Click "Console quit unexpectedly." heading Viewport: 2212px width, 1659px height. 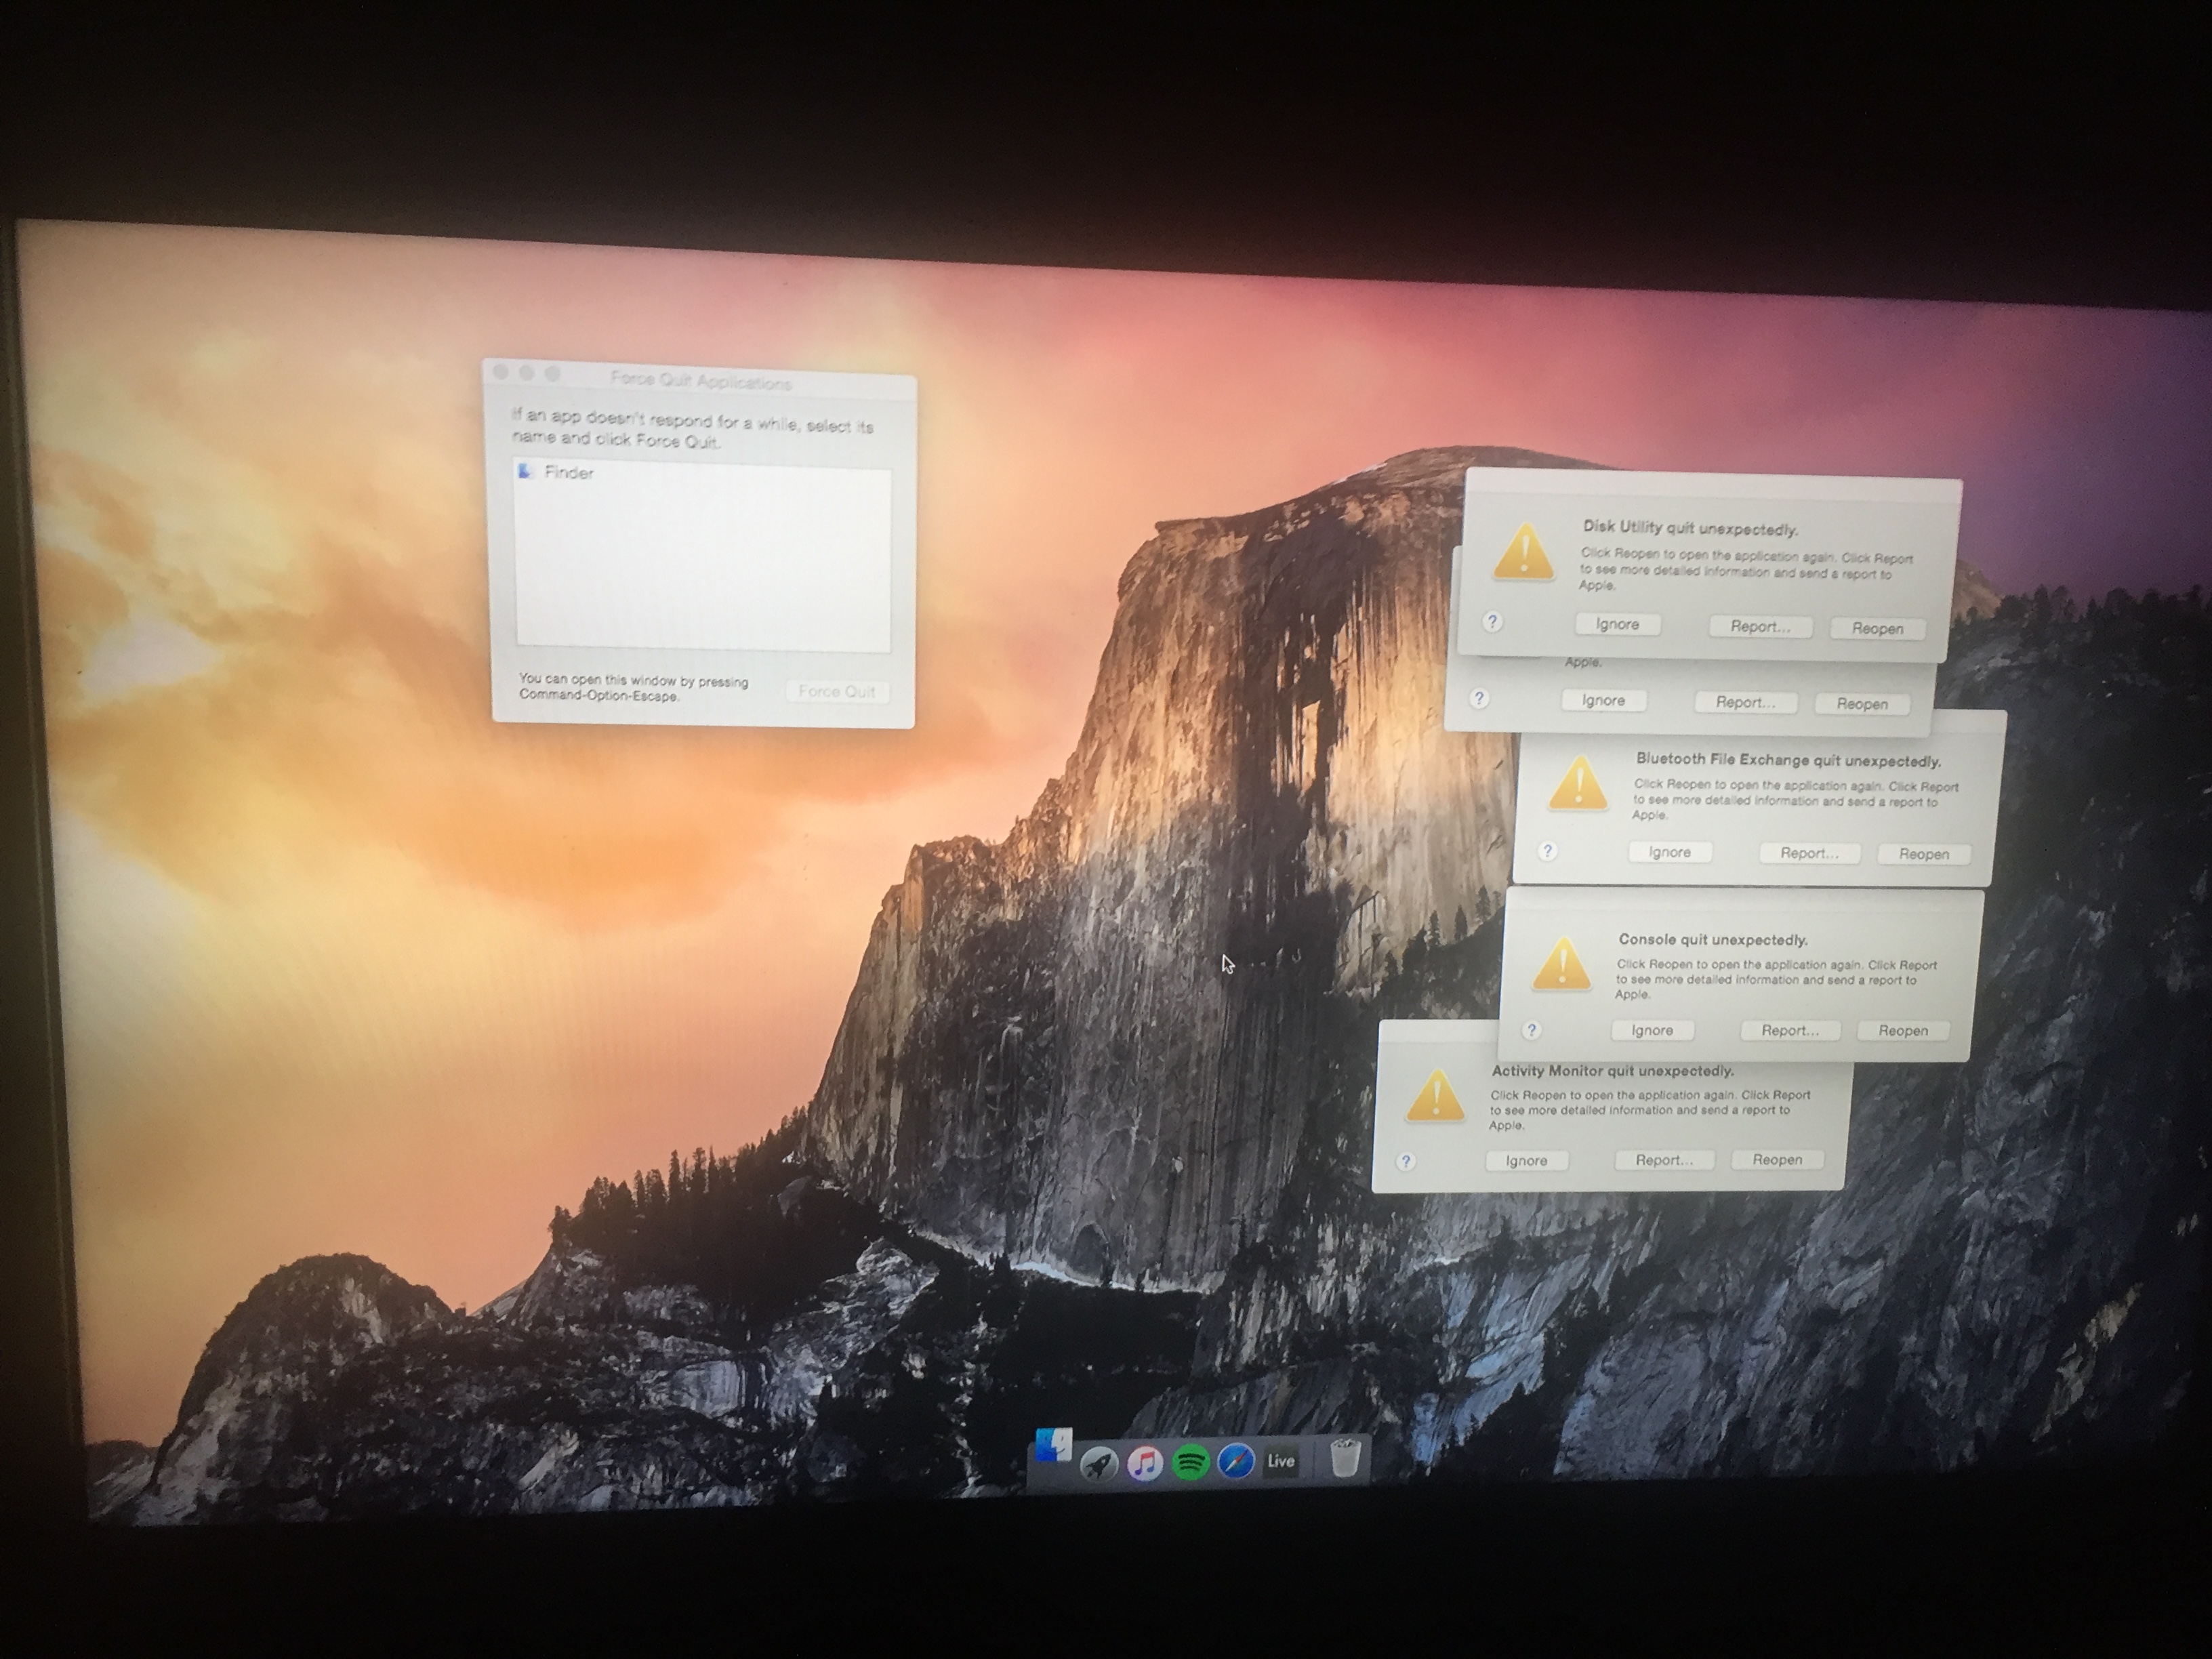(1713, 939)
